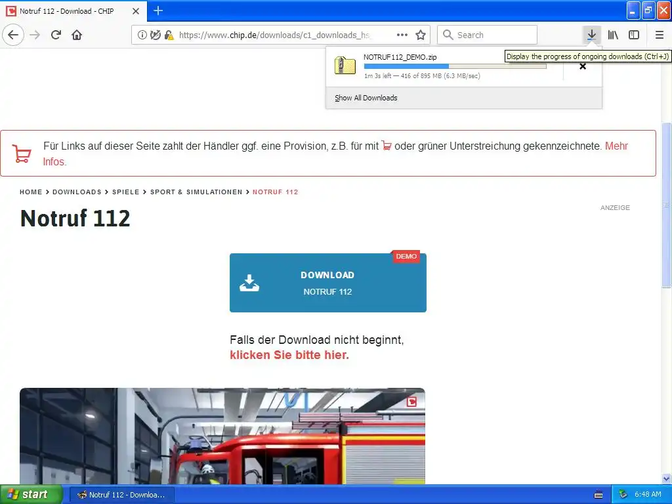Click the NOTRUF112_DEMO.zip file name

(x=400, y=57)
